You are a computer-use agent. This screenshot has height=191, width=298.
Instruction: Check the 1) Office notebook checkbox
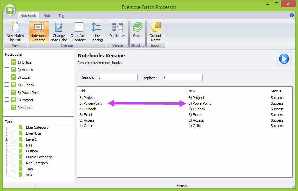tap(7, 62)
